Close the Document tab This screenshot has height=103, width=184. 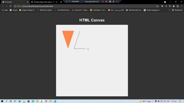28,2
